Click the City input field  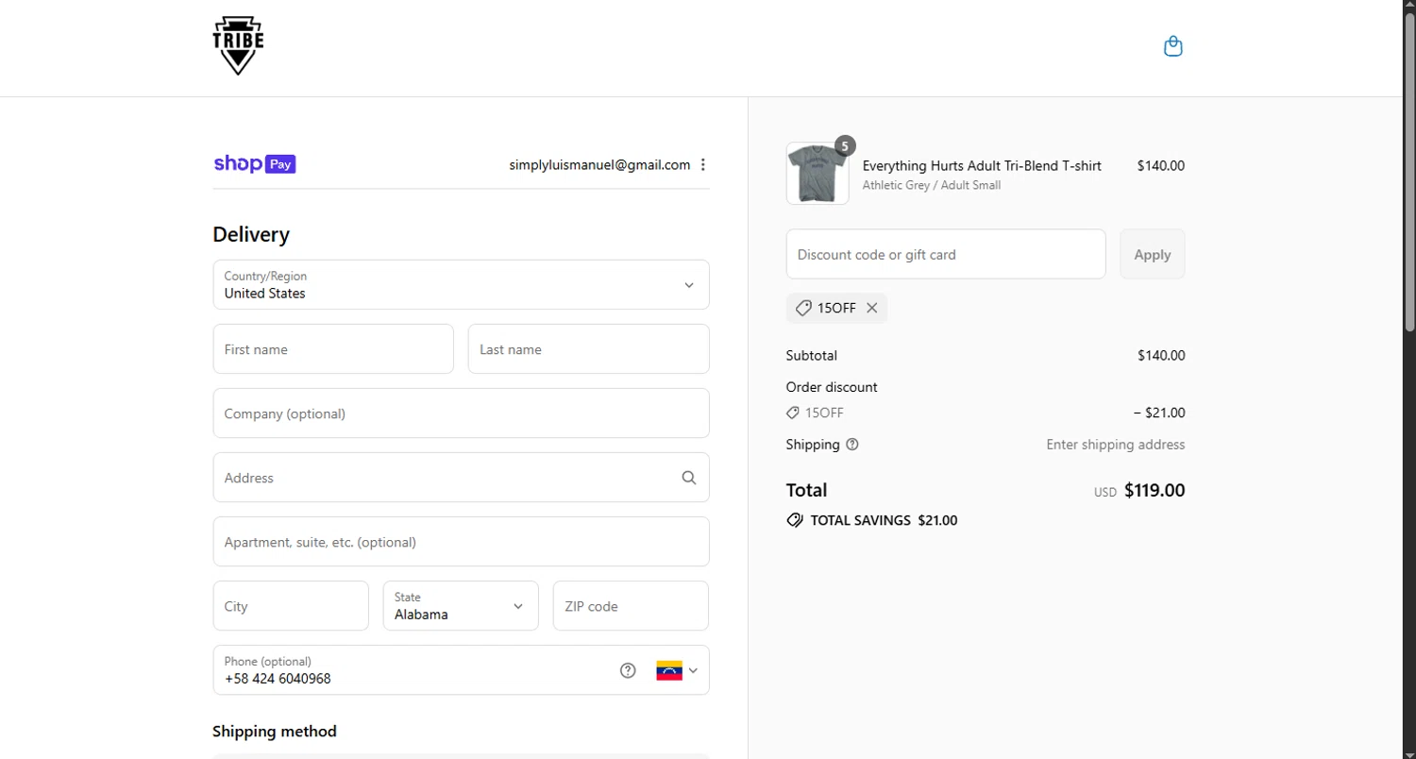click(x=291, y=605)
